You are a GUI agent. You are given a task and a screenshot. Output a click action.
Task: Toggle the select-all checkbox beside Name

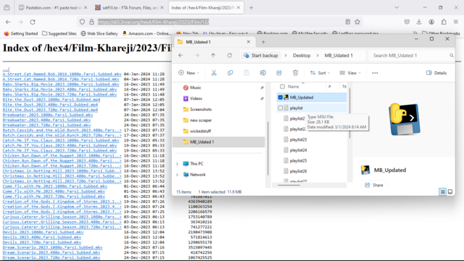282,86
